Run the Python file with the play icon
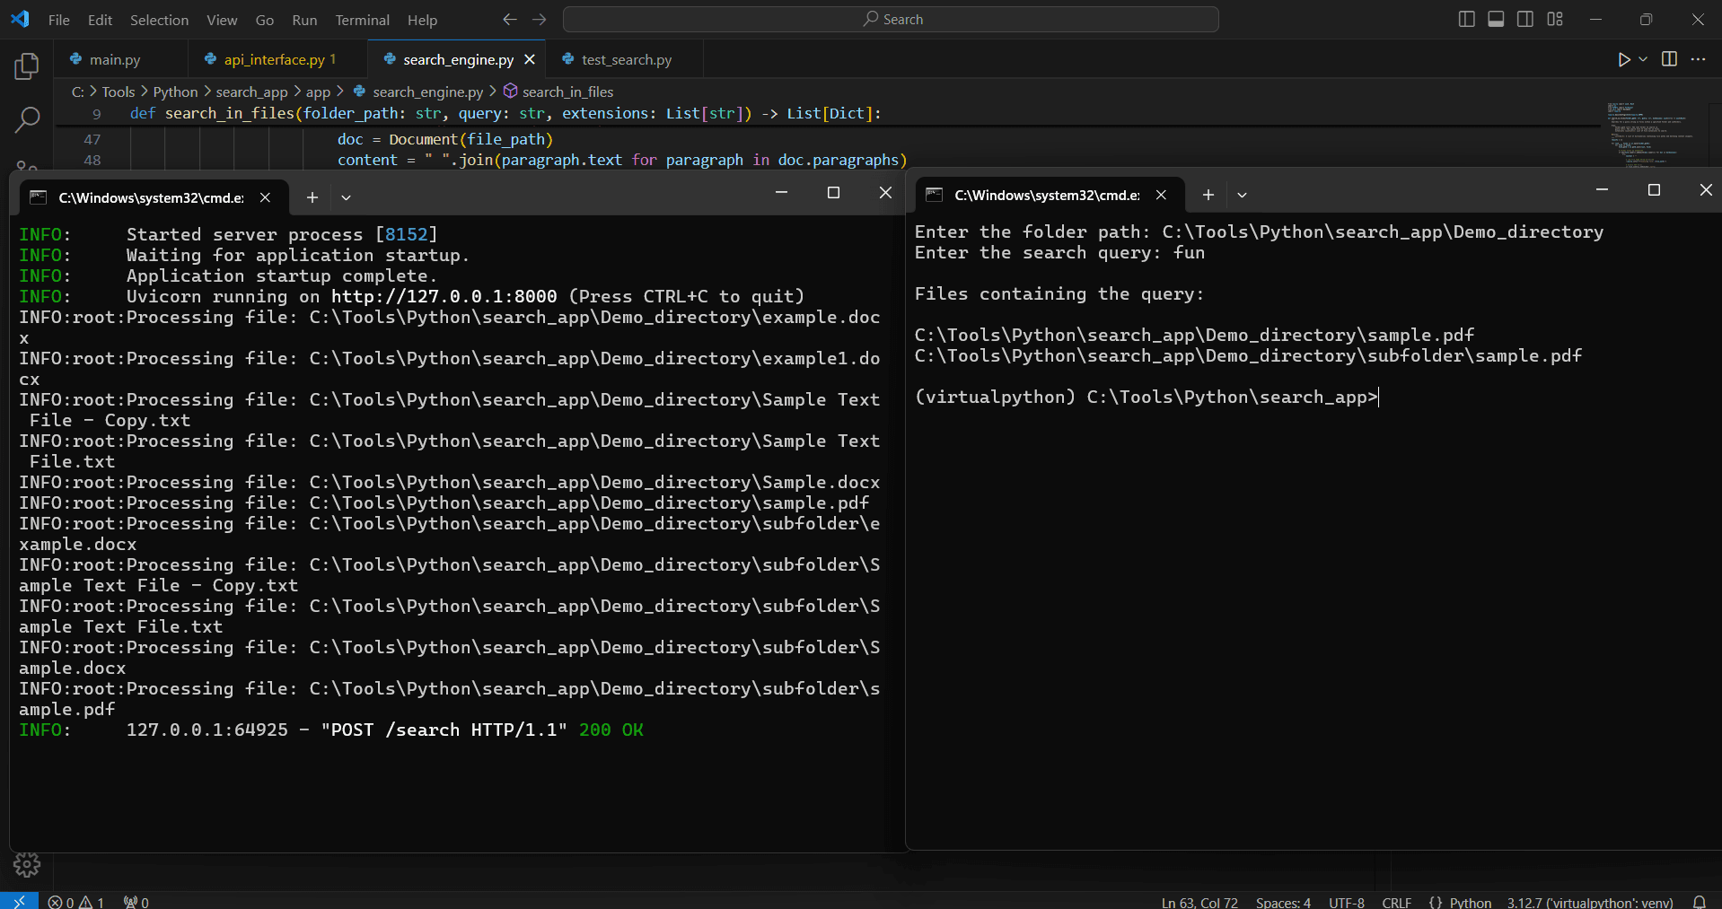The width and height of the screenshot is (1722, 909). [x=1624, y=59]
